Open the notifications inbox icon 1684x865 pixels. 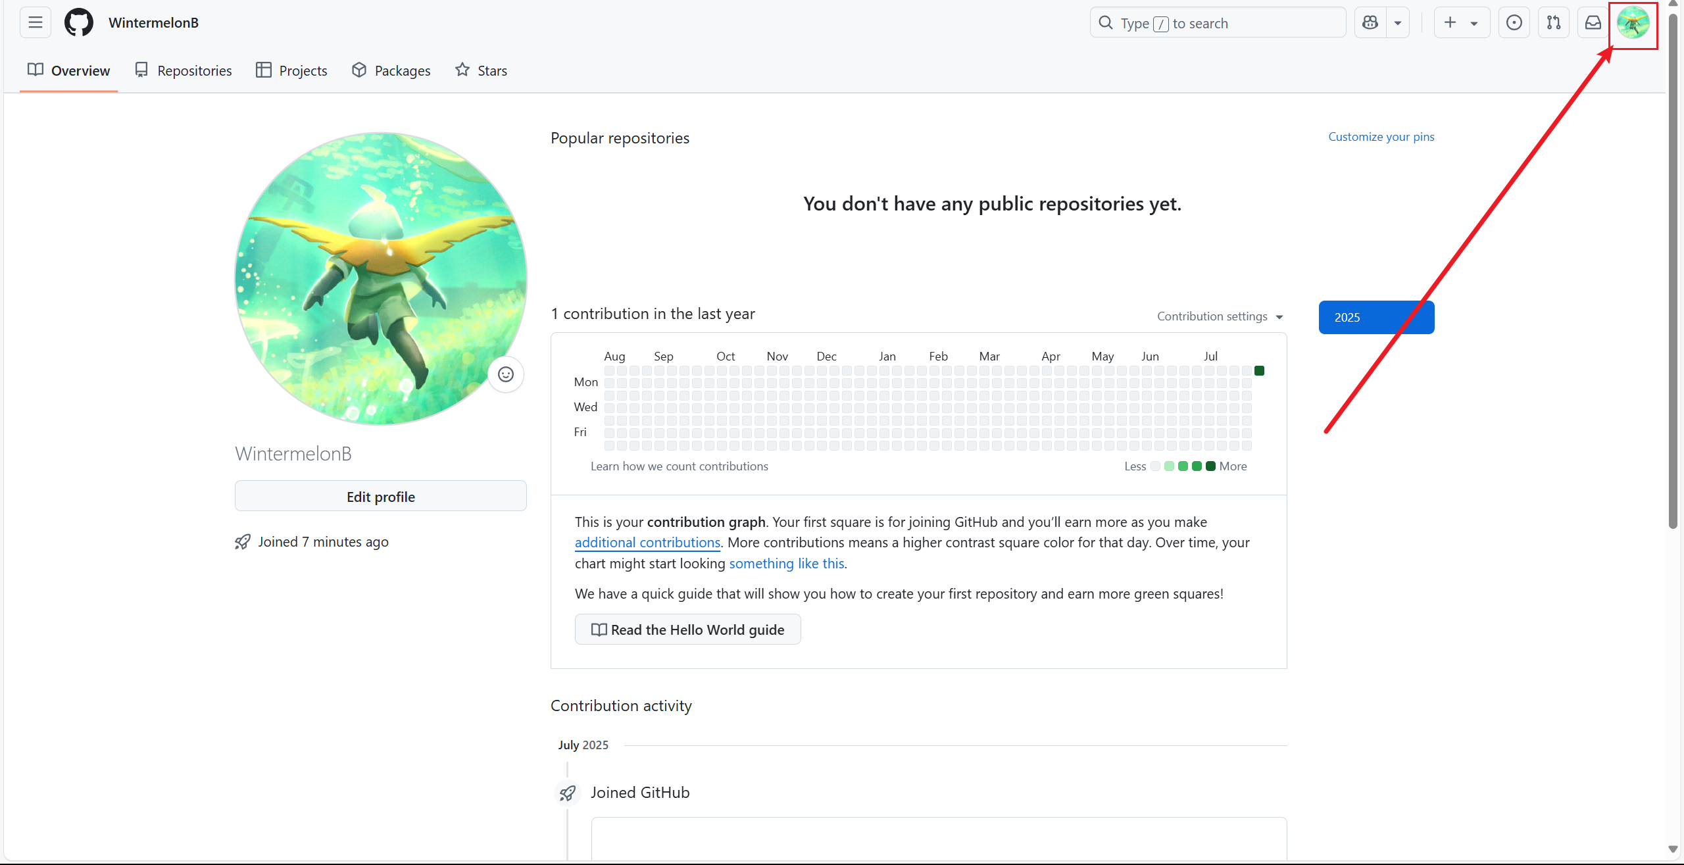pos(1593,22)
